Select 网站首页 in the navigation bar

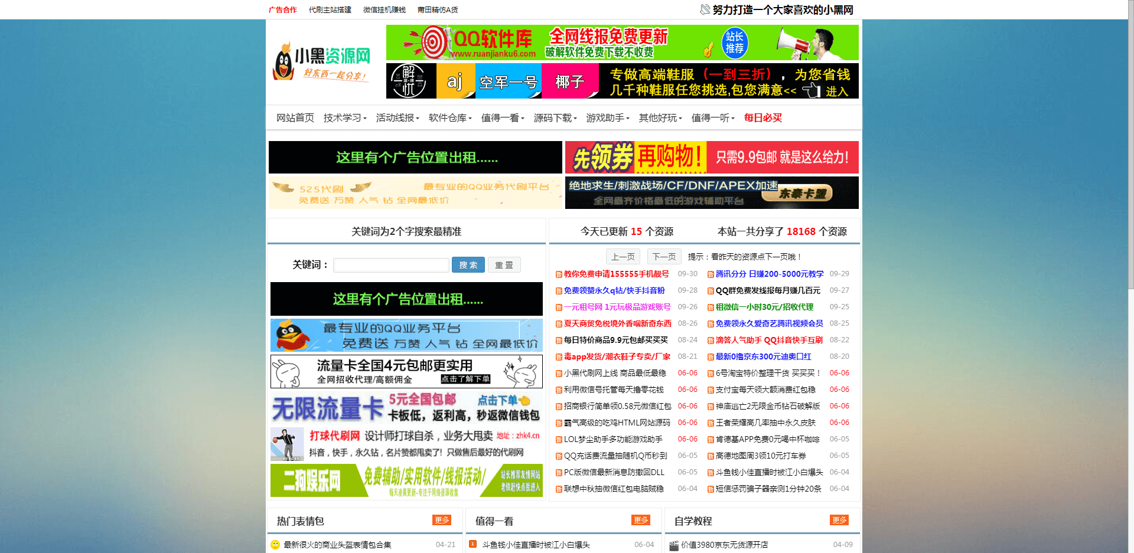(x=295, y=117)
